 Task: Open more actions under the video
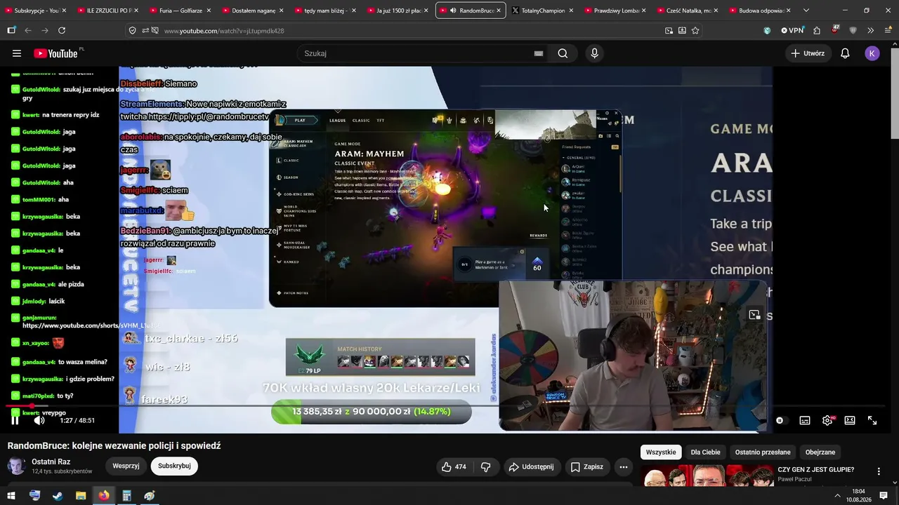[x=623, y=466]
